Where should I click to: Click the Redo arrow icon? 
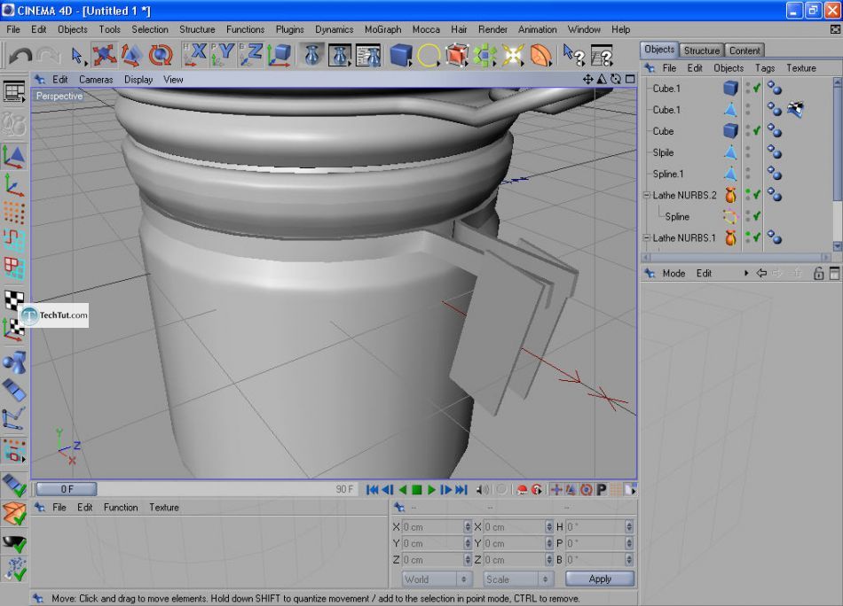coord(49,56)
